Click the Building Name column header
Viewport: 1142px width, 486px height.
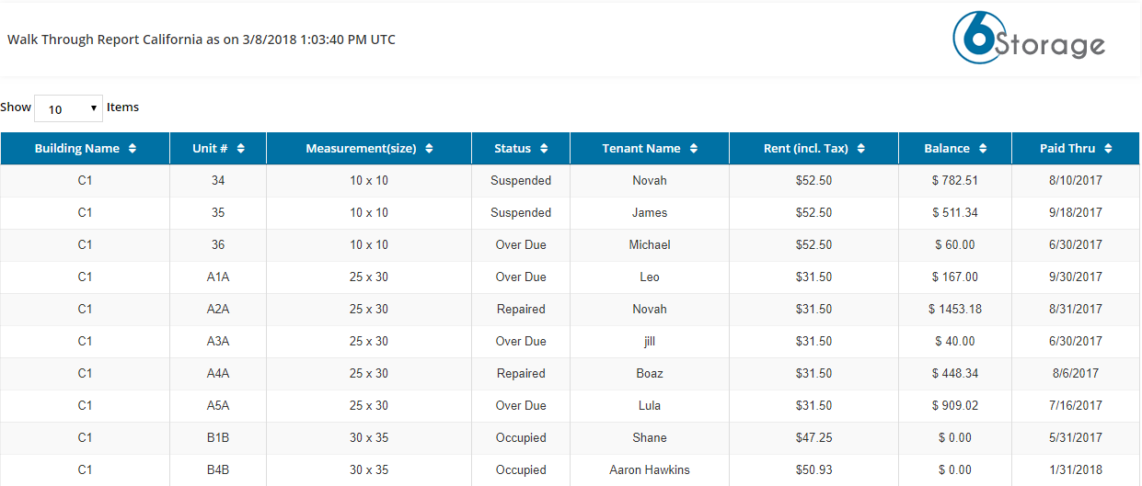point(86,149)
